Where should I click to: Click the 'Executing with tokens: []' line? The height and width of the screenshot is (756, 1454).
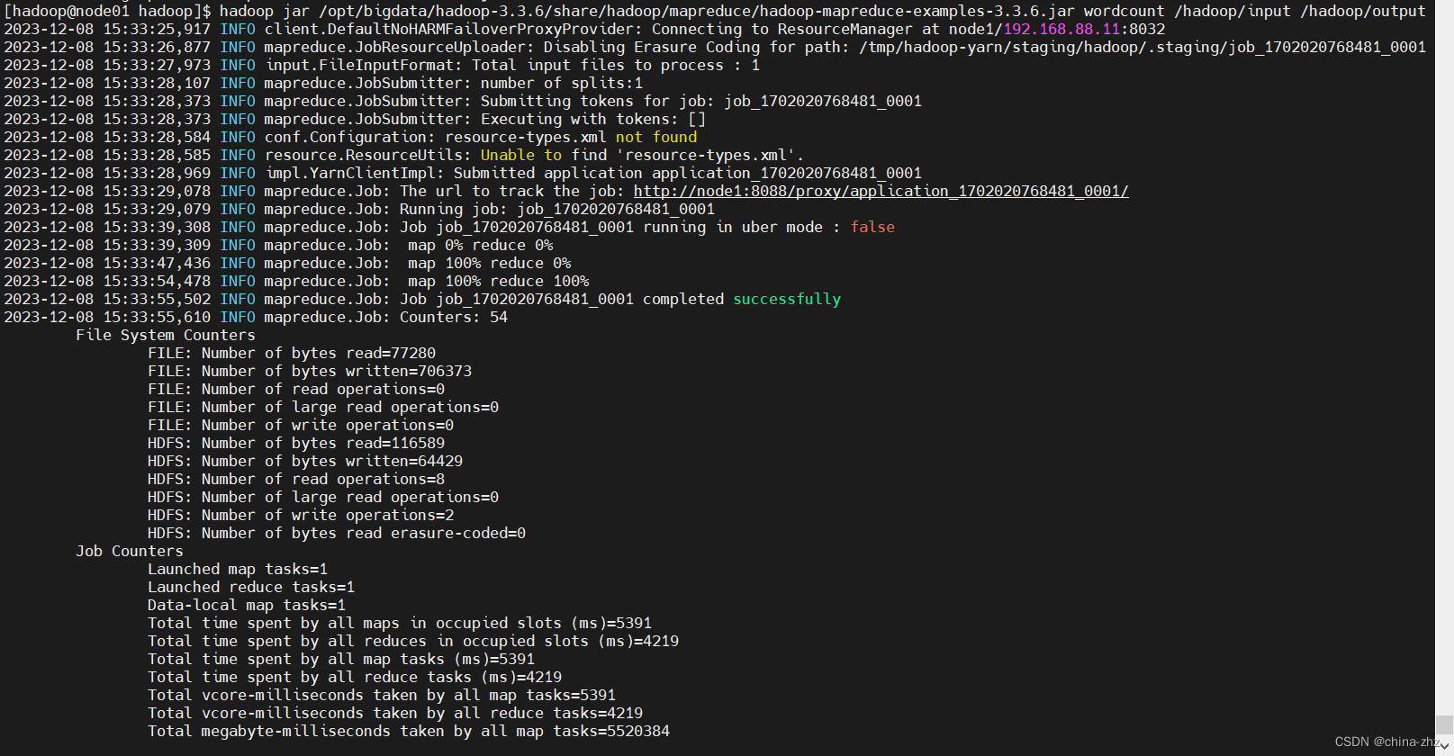coord(355,119)
